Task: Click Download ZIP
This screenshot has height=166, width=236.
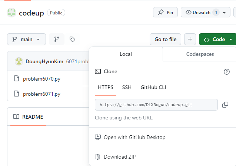Action: [120, 157]
